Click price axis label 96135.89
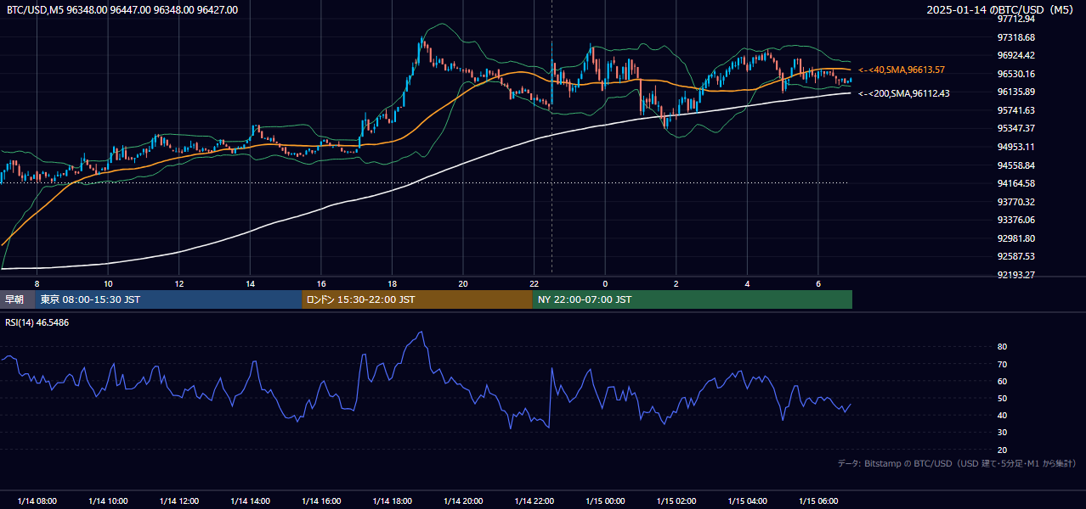The width and height of the screenshot is (1086, 509). click(1016, 92)
